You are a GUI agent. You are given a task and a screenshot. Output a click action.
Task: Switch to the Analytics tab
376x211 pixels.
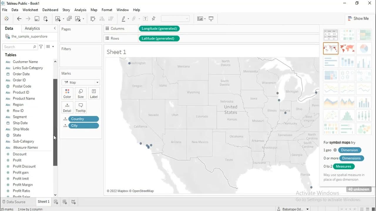point(32,28)
